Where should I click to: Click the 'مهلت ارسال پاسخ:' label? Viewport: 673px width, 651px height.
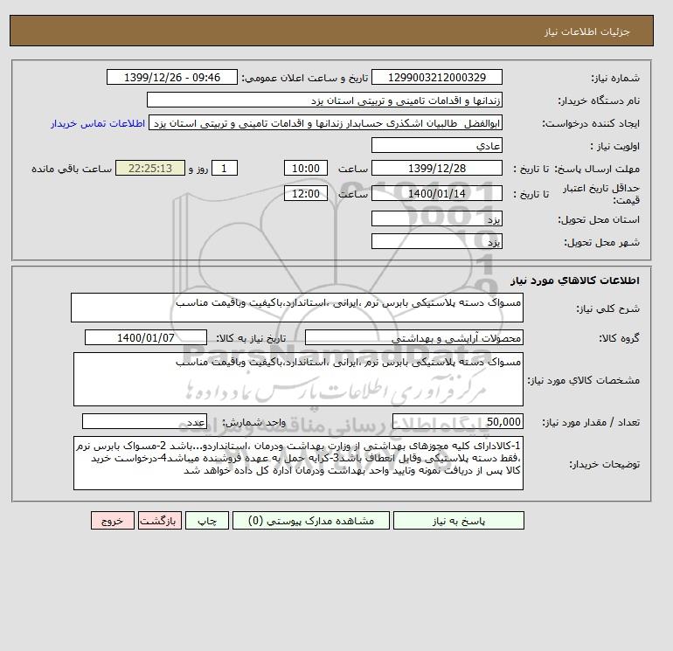click(597, 169)
